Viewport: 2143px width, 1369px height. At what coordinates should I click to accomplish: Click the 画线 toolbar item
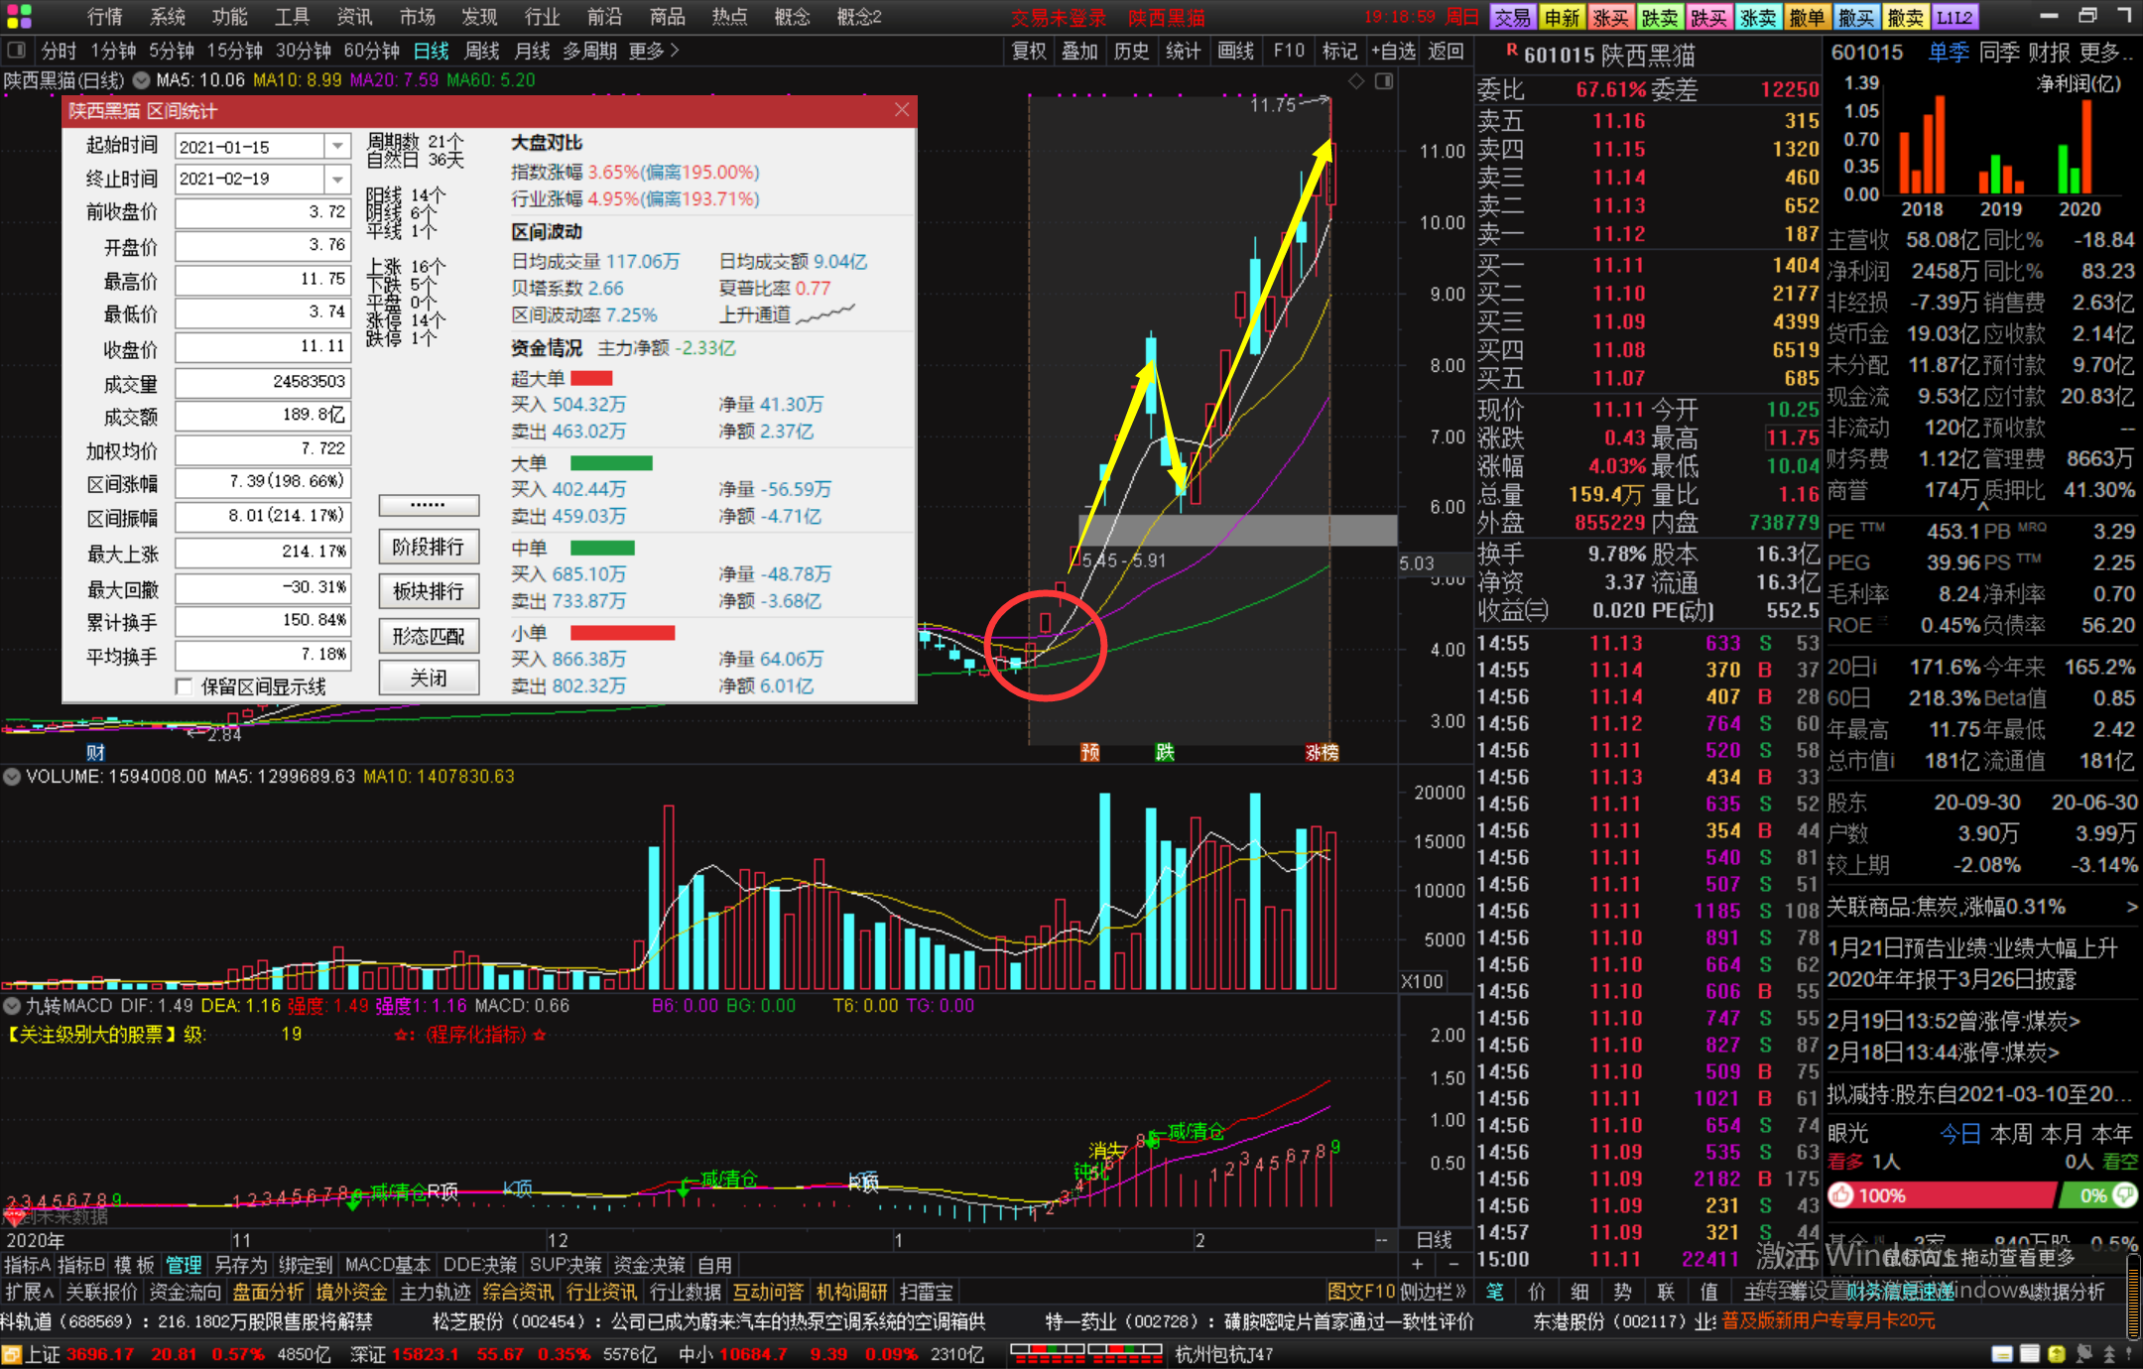tap(1235, 51)
